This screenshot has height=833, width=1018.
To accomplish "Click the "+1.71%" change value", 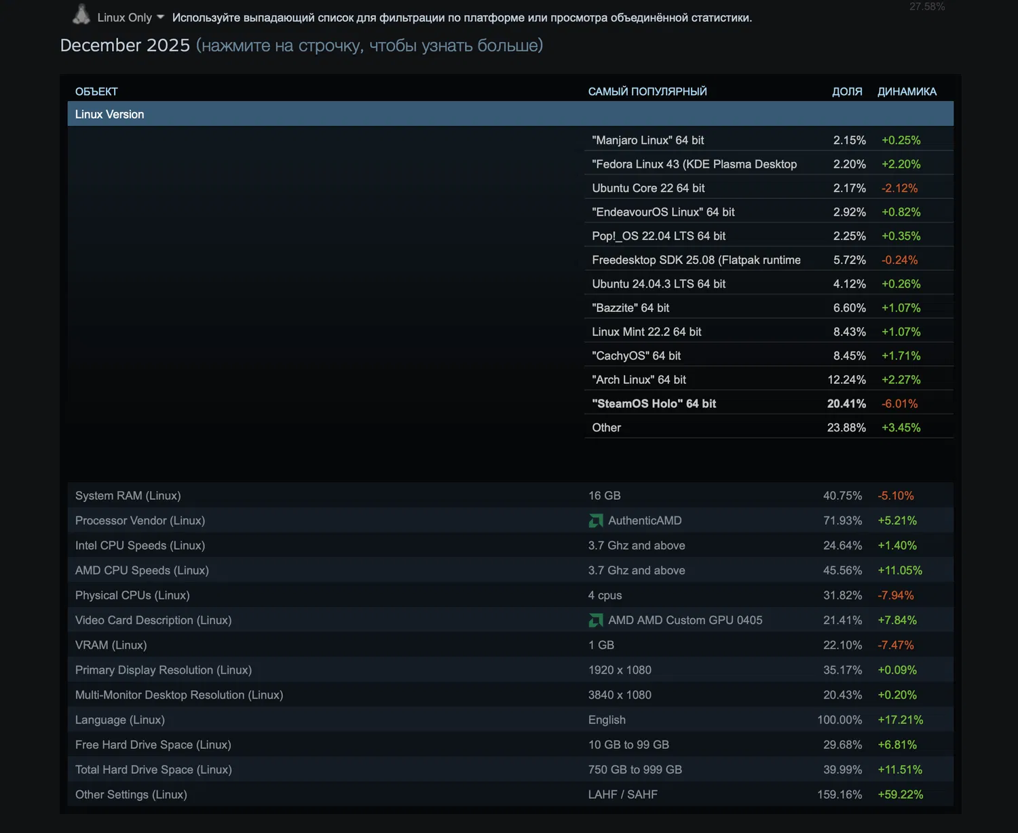I will coord(901,356).
